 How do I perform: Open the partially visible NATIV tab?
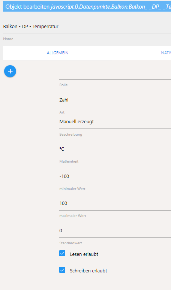(166, 53)
